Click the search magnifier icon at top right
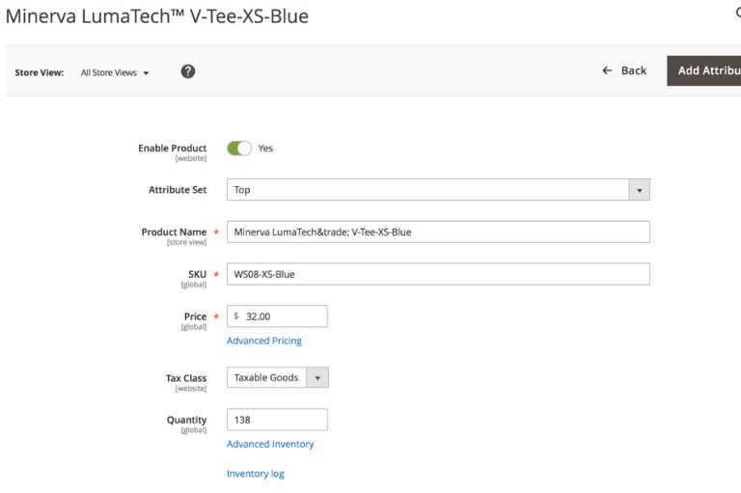The image size is (741, 493). (737, 14)
